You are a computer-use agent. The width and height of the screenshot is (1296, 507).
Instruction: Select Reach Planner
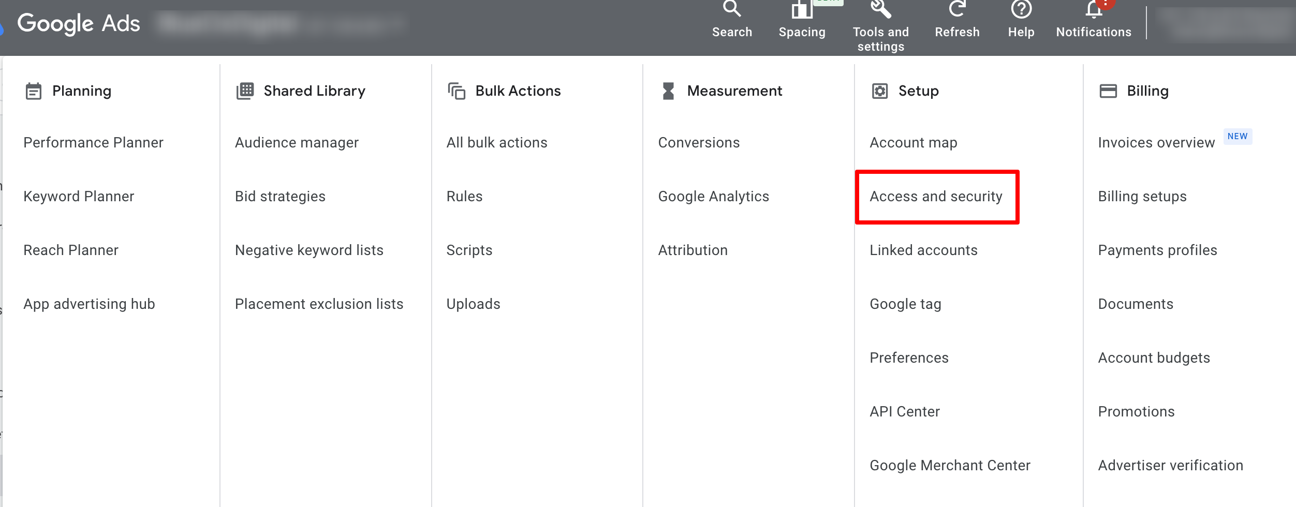point(71,250)
